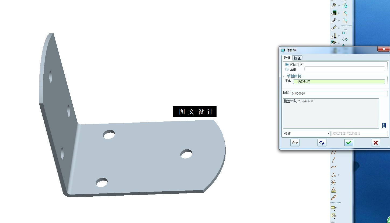
Task: Select the draft feature tool icon
Action: click(x=345, y=6)
